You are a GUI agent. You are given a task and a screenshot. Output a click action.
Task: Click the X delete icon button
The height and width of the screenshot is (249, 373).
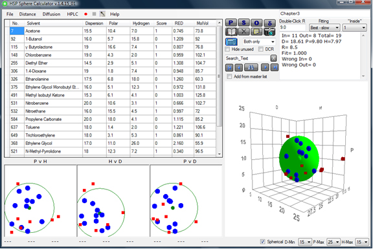coord(243,31)
